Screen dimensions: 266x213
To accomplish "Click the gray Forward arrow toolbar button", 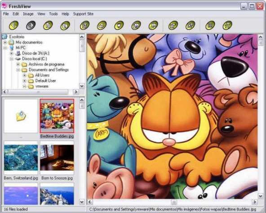I will [x=31, y=25].
